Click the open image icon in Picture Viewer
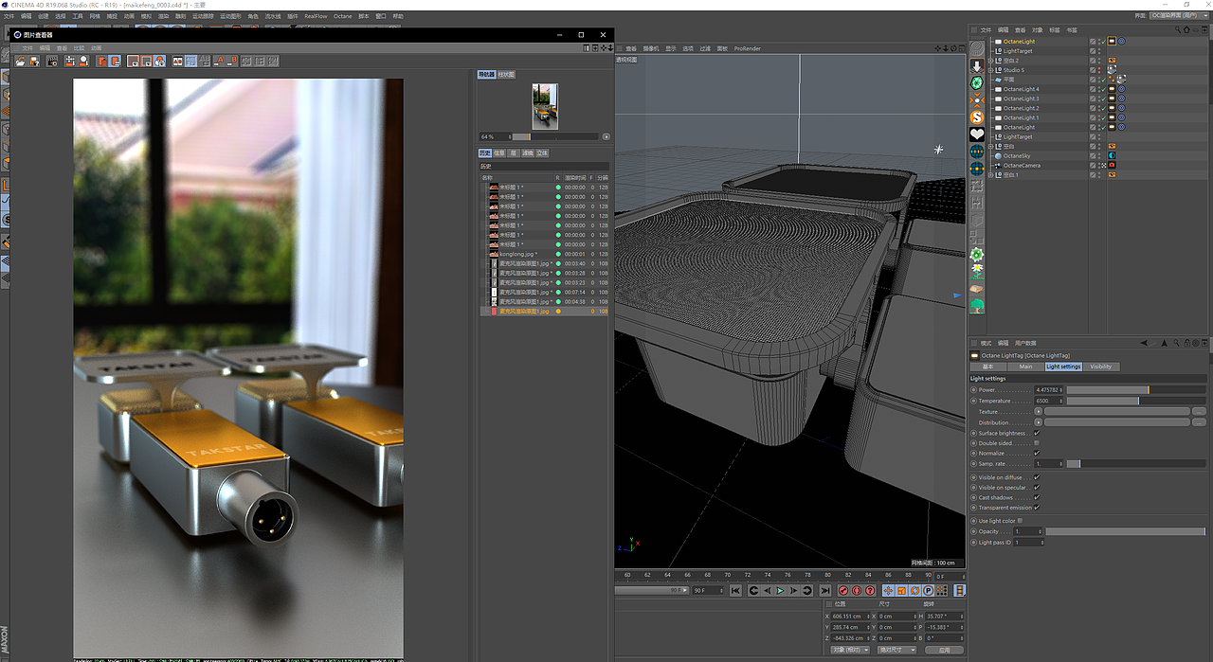Screen dimensions: 1213x662 click(x=20, y=61)
